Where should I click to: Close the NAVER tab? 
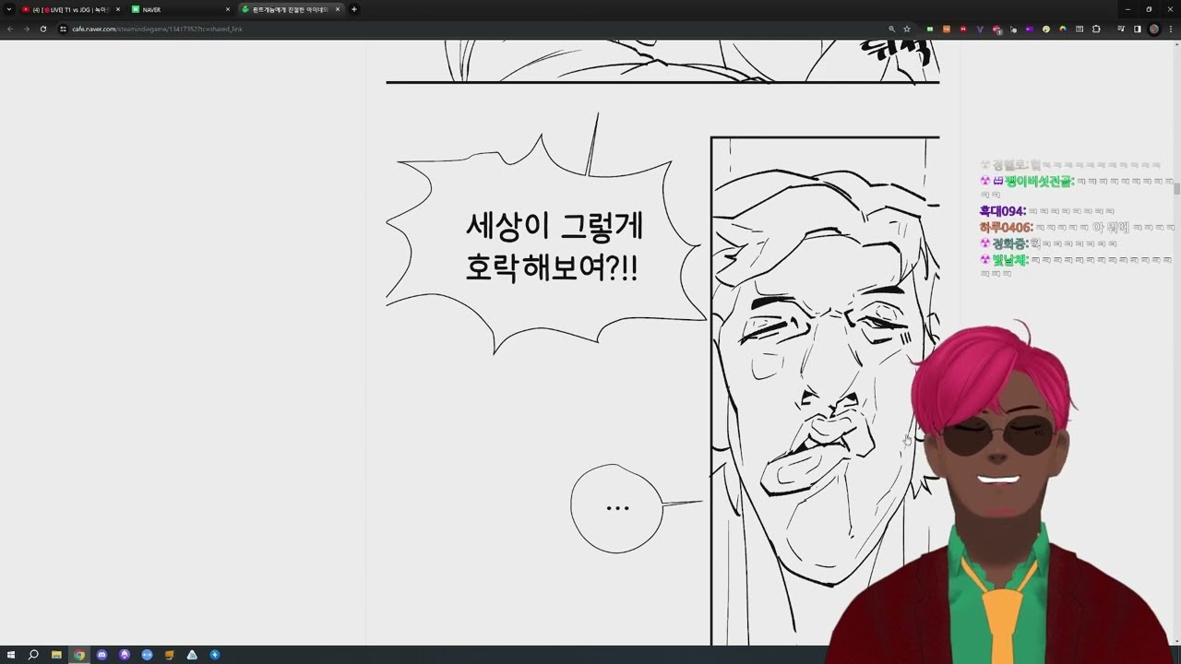(228, 9)
